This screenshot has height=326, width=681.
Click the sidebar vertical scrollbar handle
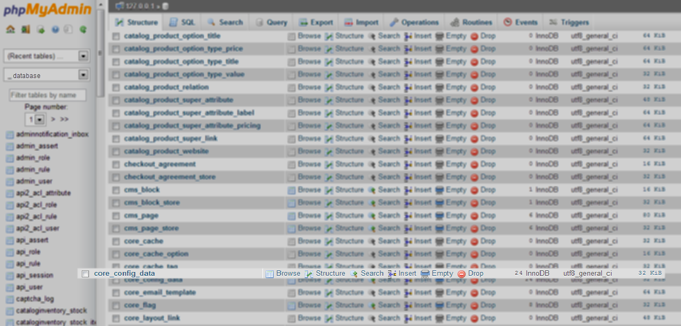point(100,53)
